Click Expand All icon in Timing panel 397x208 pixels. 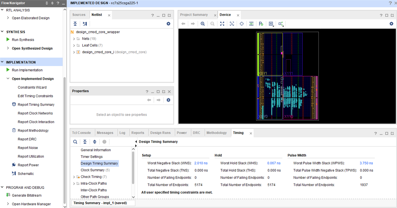(95, 142)
